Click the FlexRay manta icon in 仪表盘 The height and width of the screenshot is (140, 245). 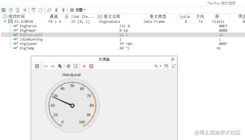click(x=60, y=66)
